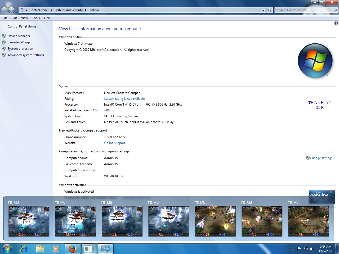Switch to Firefox on the taskbar

pos(73,249)
